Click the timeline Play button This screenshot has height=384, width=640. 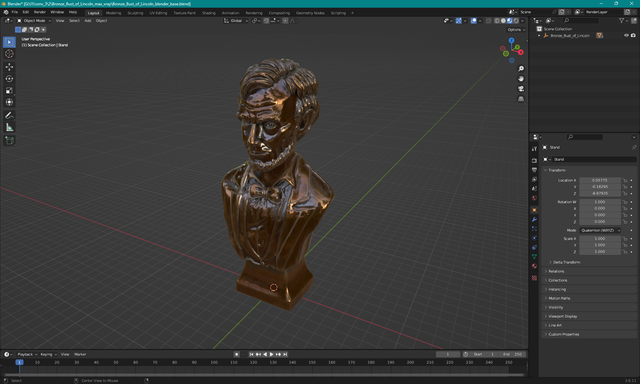point(271,354)
